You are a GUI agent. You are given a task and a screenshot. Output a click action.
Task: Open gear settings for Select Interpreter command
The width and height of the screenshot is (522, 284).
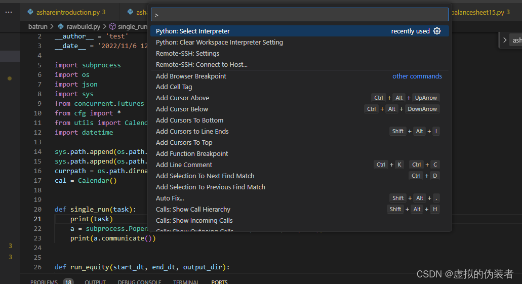[437, 31]
